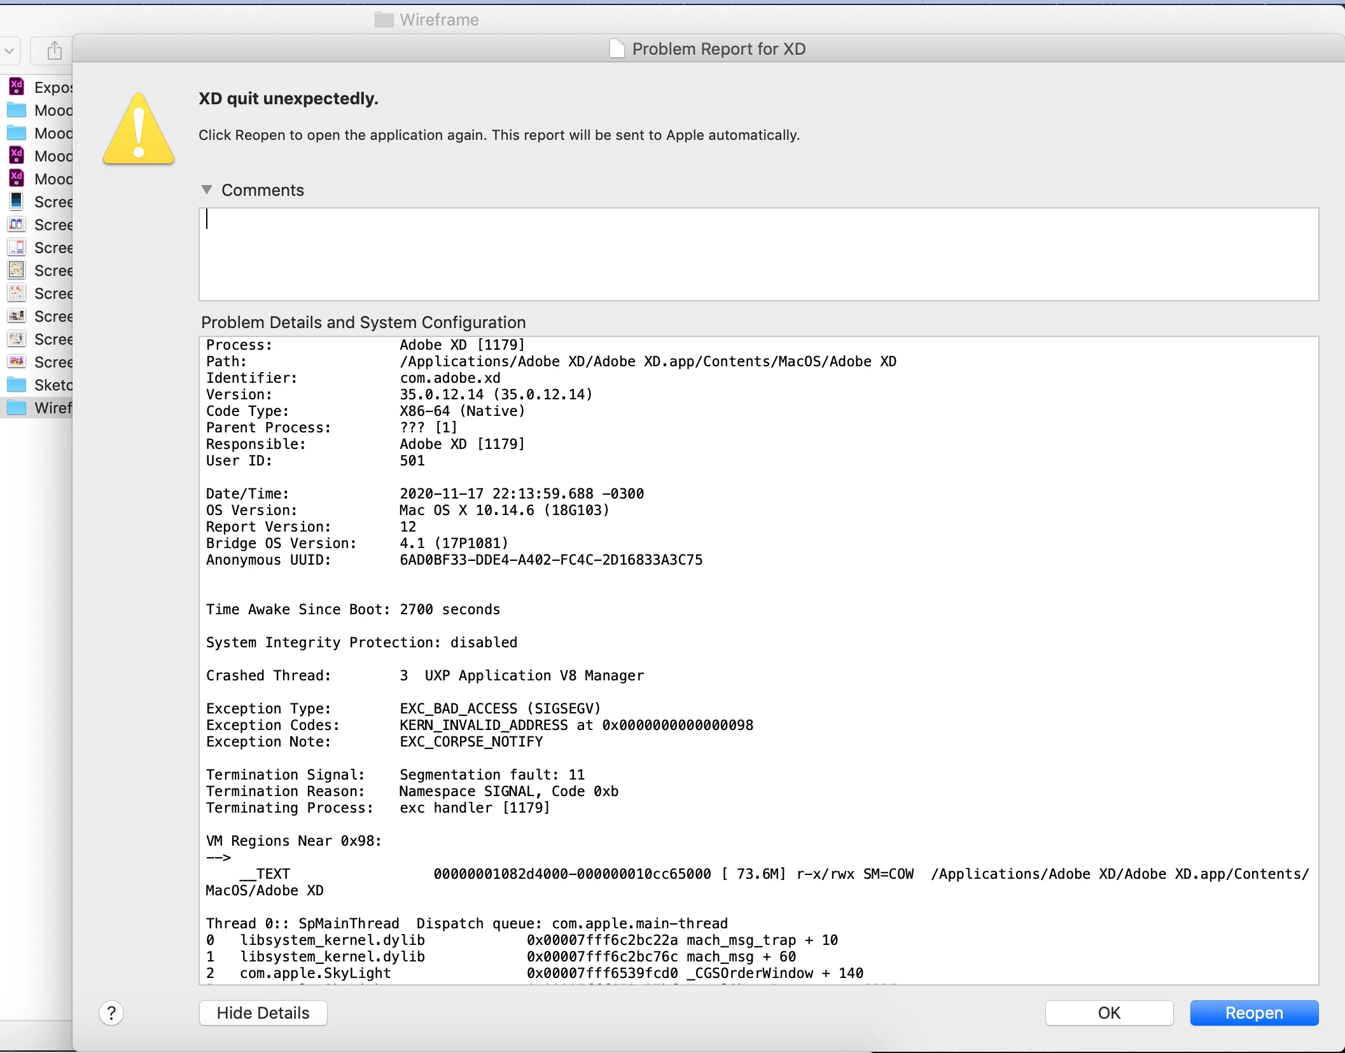Open the Finder toolbar chevron dropdown
This screenshot has height=1053, width=1345.
point(10,50)
